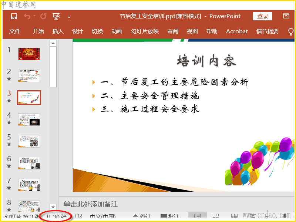Click the Redo/Repeat icon
This screenshot has width=296, height=222.
(43, 16)
